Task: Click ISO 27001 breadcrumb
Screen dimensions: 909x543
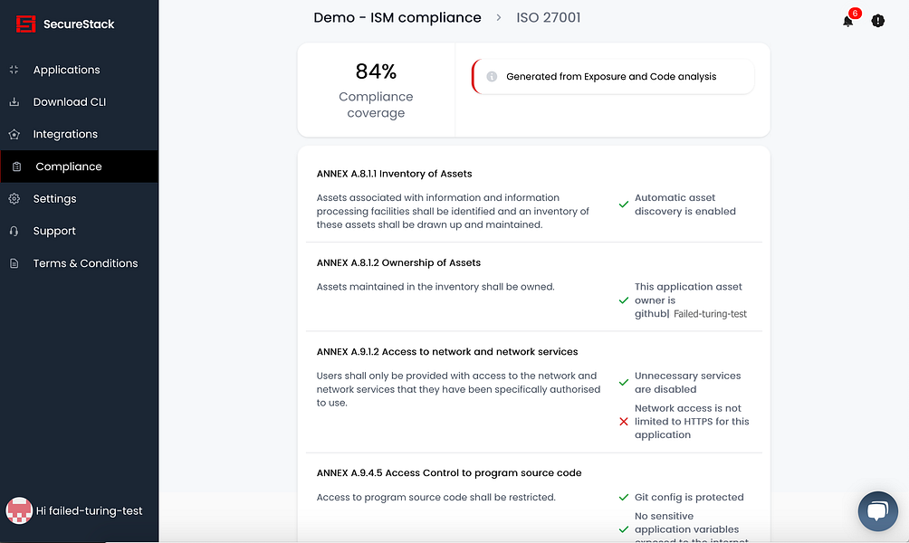Action: point(549,18)
